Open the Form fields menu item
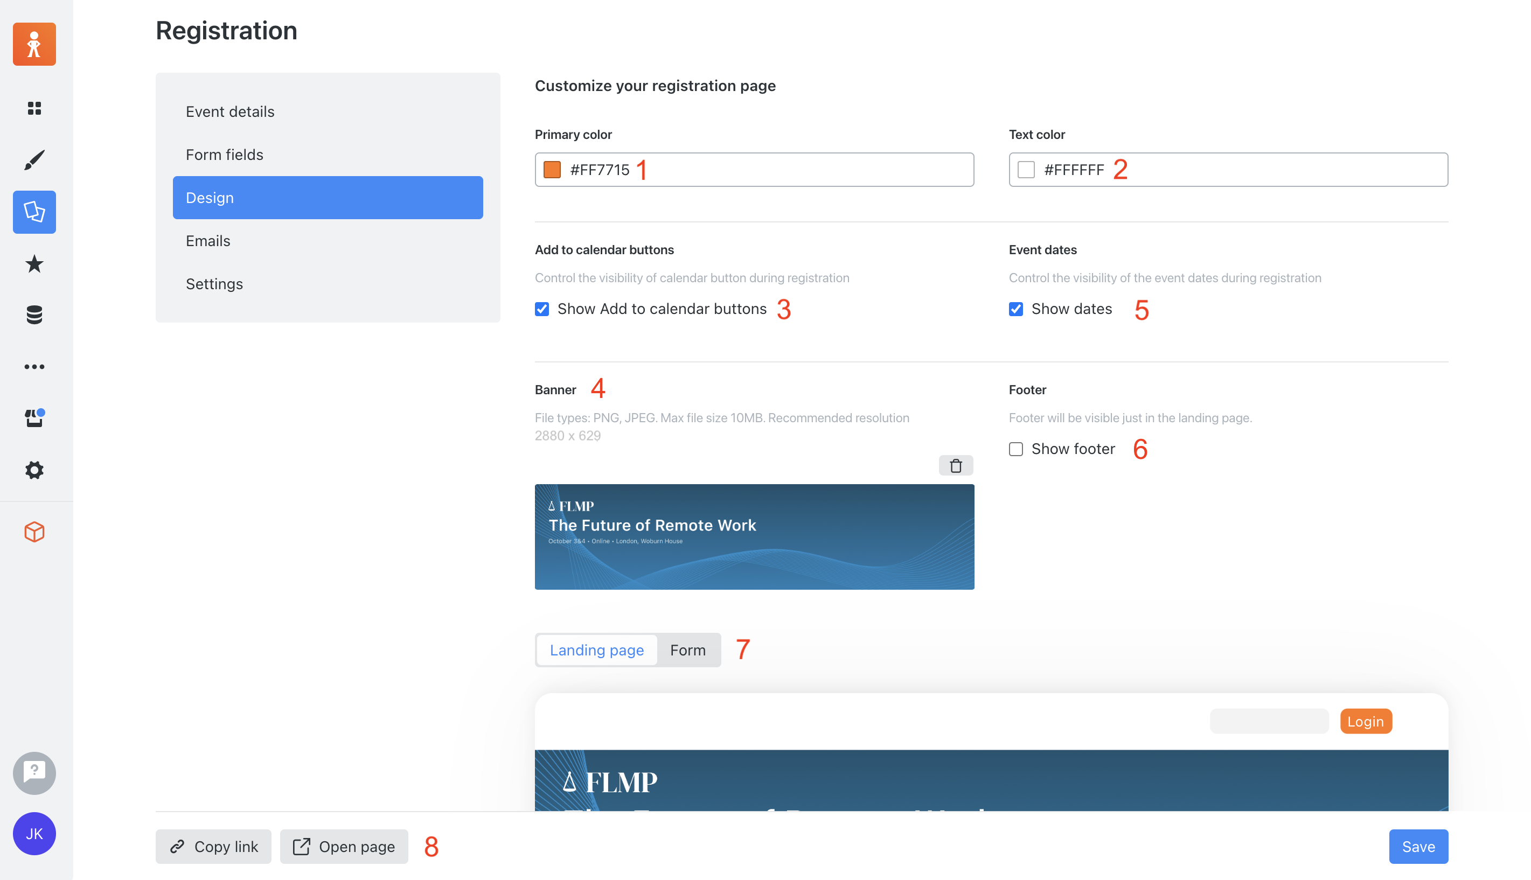 (x=224, y=155)
